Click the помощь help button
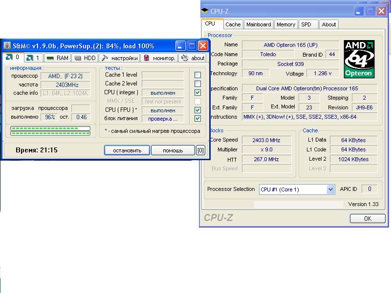This screenshot has width=391, height=293. 173,150
